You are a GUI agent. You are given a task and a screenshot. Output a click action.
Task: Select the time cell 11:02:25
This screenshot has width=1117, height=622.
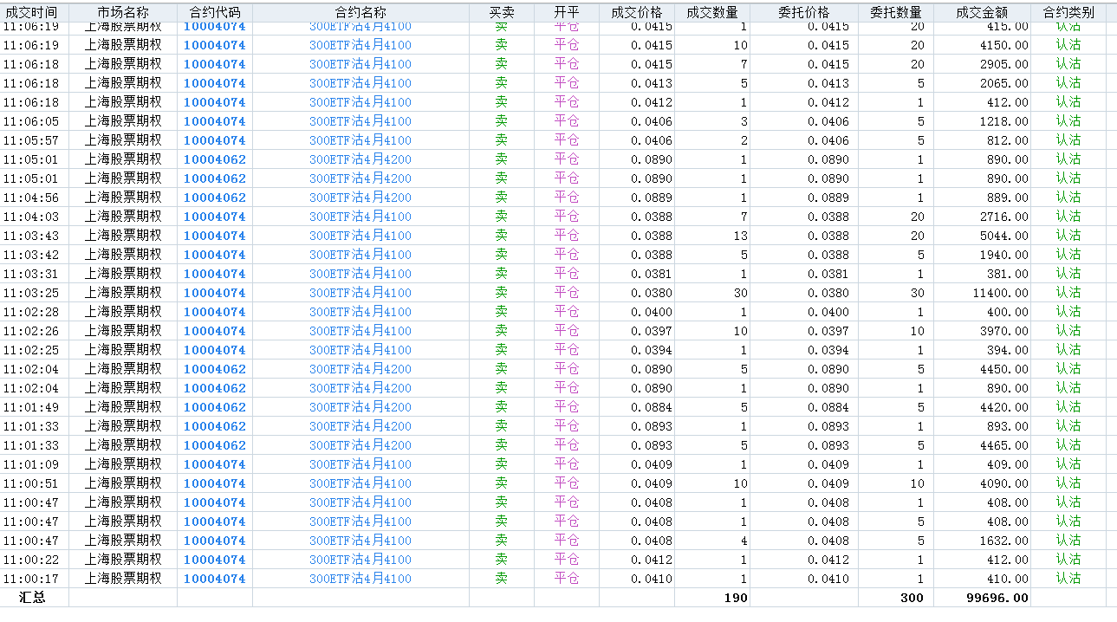click(31, 350)
